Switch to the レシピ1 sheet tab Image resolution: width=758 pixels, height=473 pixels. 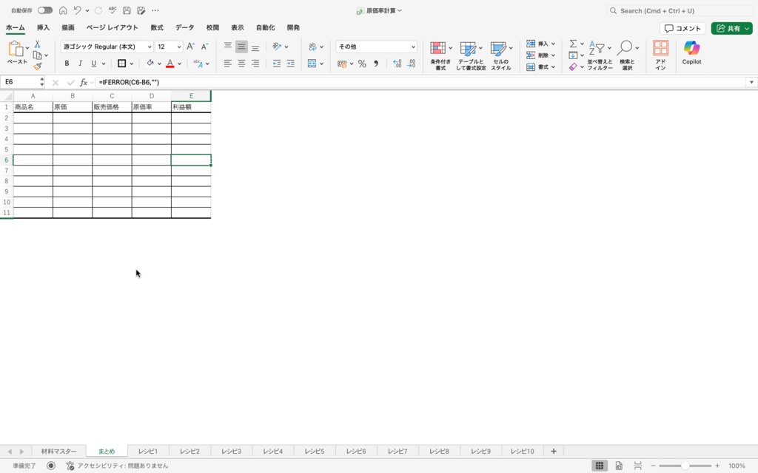tap(148, 452)
